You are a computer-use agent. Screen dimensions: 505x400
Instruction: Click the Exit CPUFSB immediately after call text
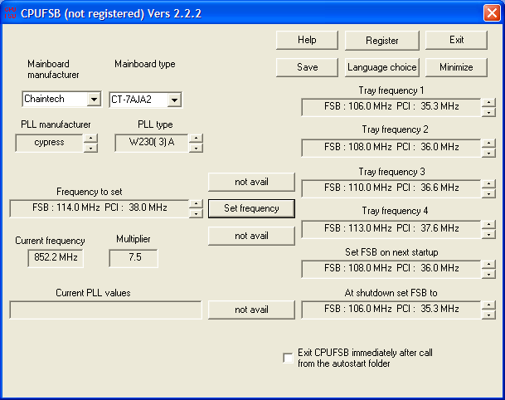point(365,359)
